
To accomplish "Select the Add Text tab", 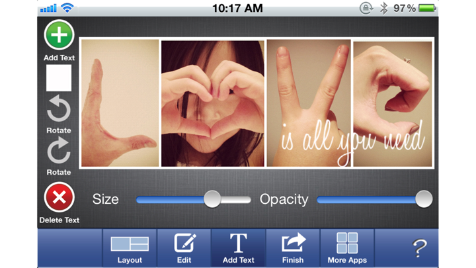I will 238,248.
